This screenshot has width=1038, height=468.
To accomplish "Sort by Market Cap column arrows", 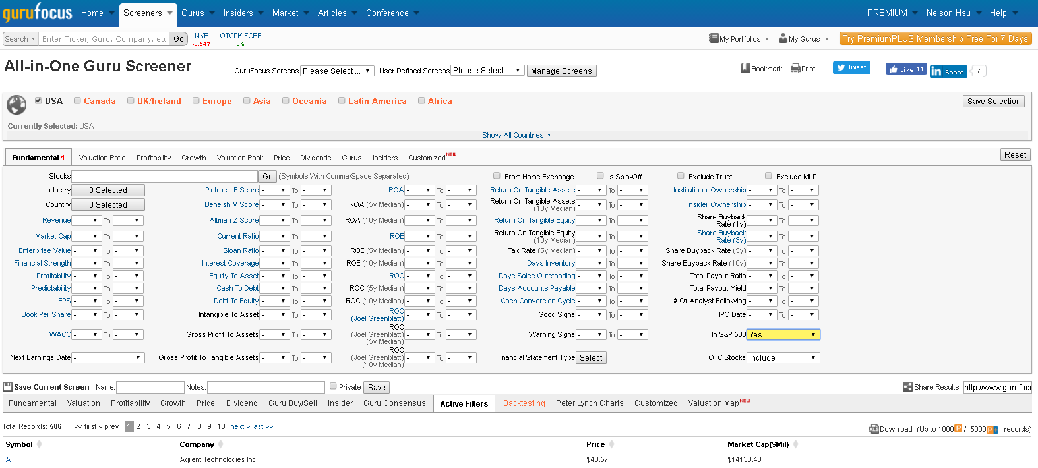I will click(x=795, y=444).
